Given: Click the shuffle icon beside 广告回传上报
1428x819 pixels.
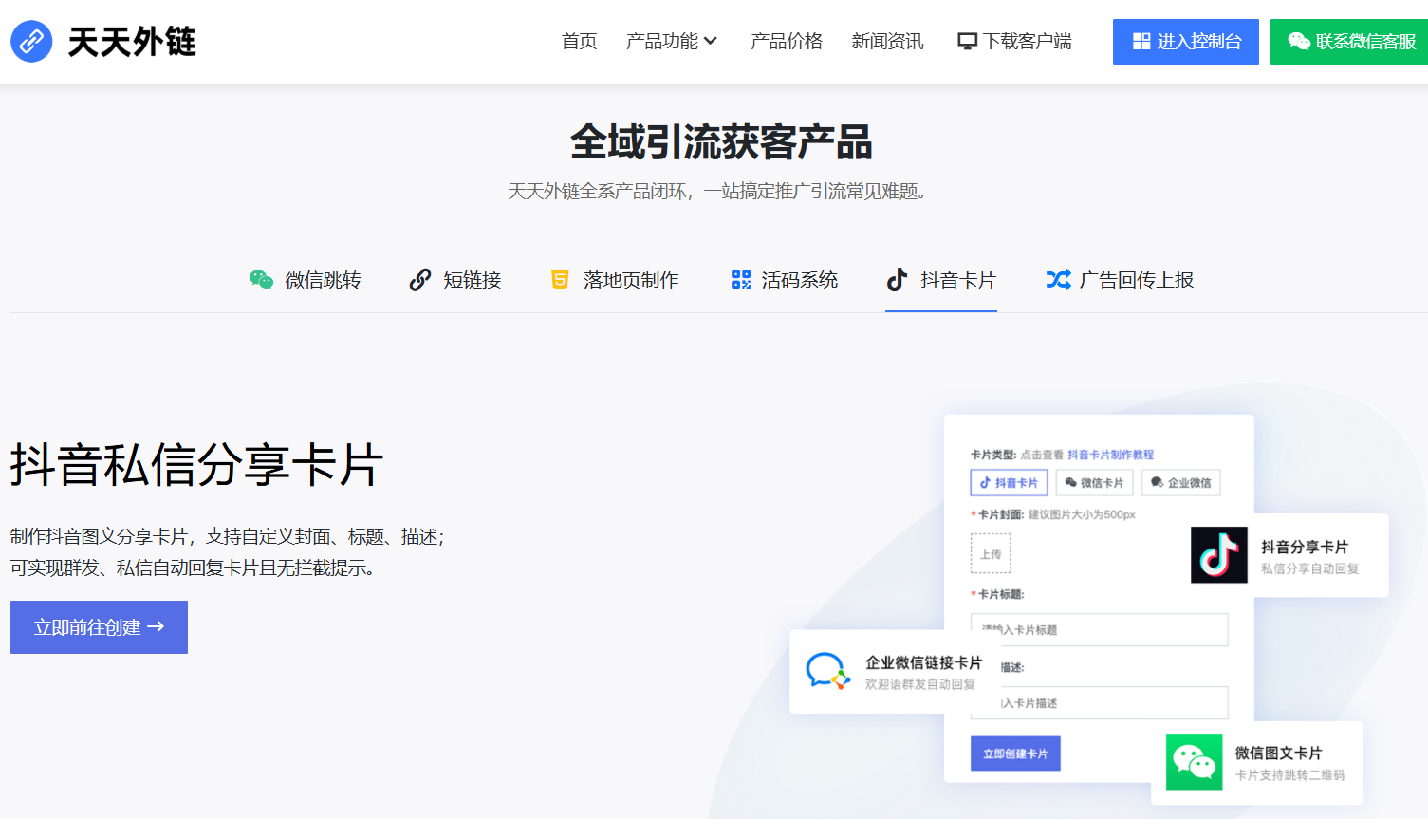Looking at the screenshot, I should (x=1058, y=280).
